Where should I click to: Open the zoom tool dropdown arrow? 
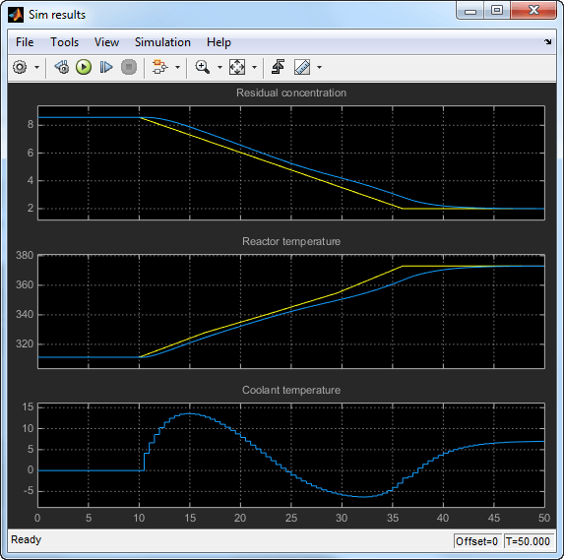tap(219, 67)
